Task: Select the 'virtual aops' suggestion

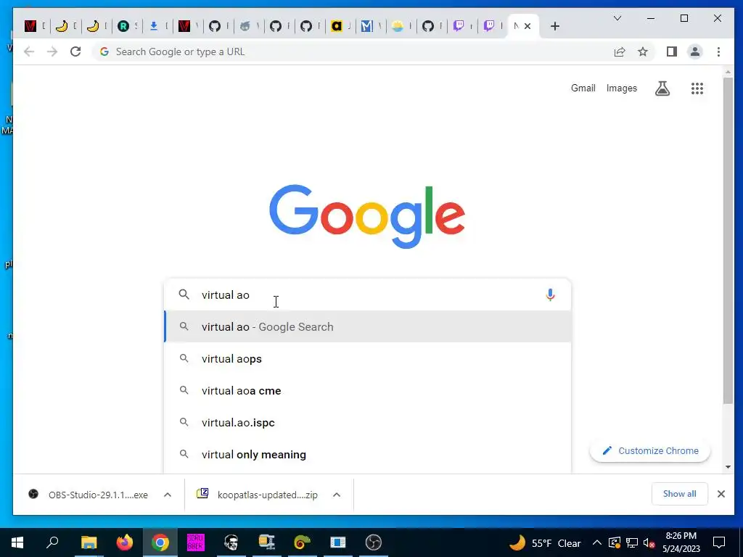Action: point(367,358)
